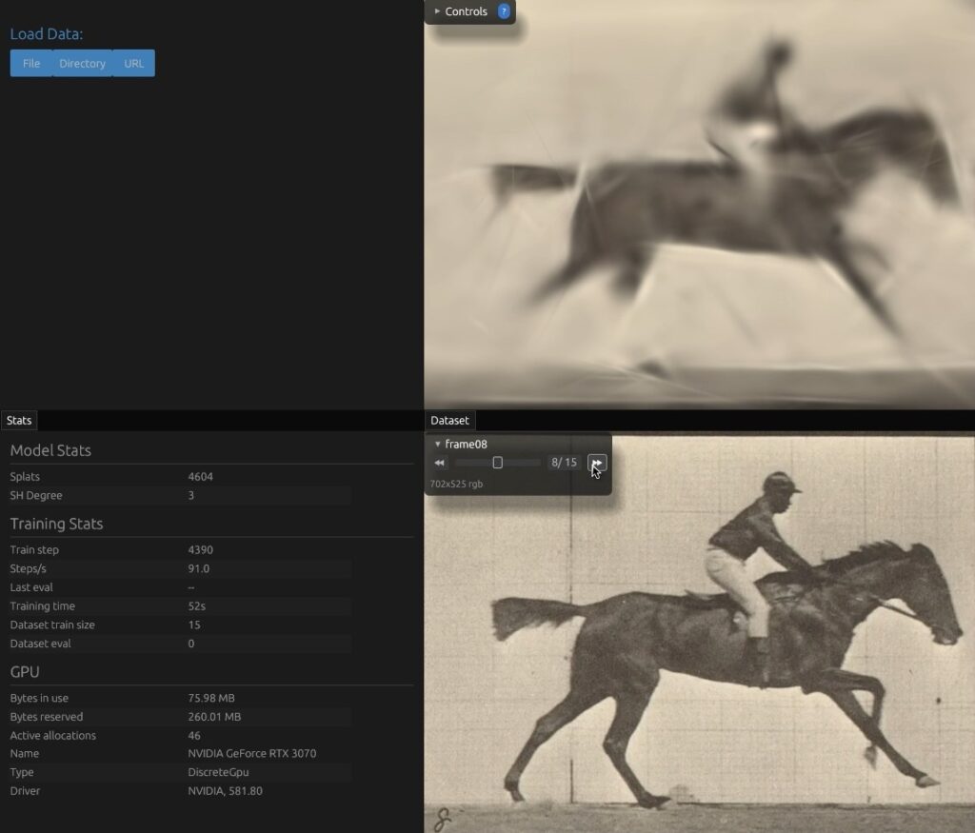
Task: Click the frame slider handle
Action: [497, 463]
